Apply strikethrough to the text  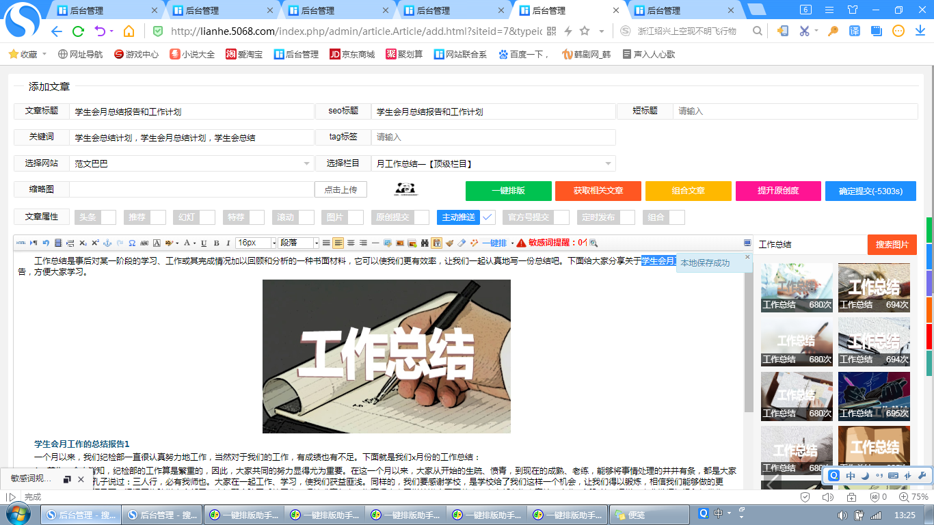pos(144,243)
